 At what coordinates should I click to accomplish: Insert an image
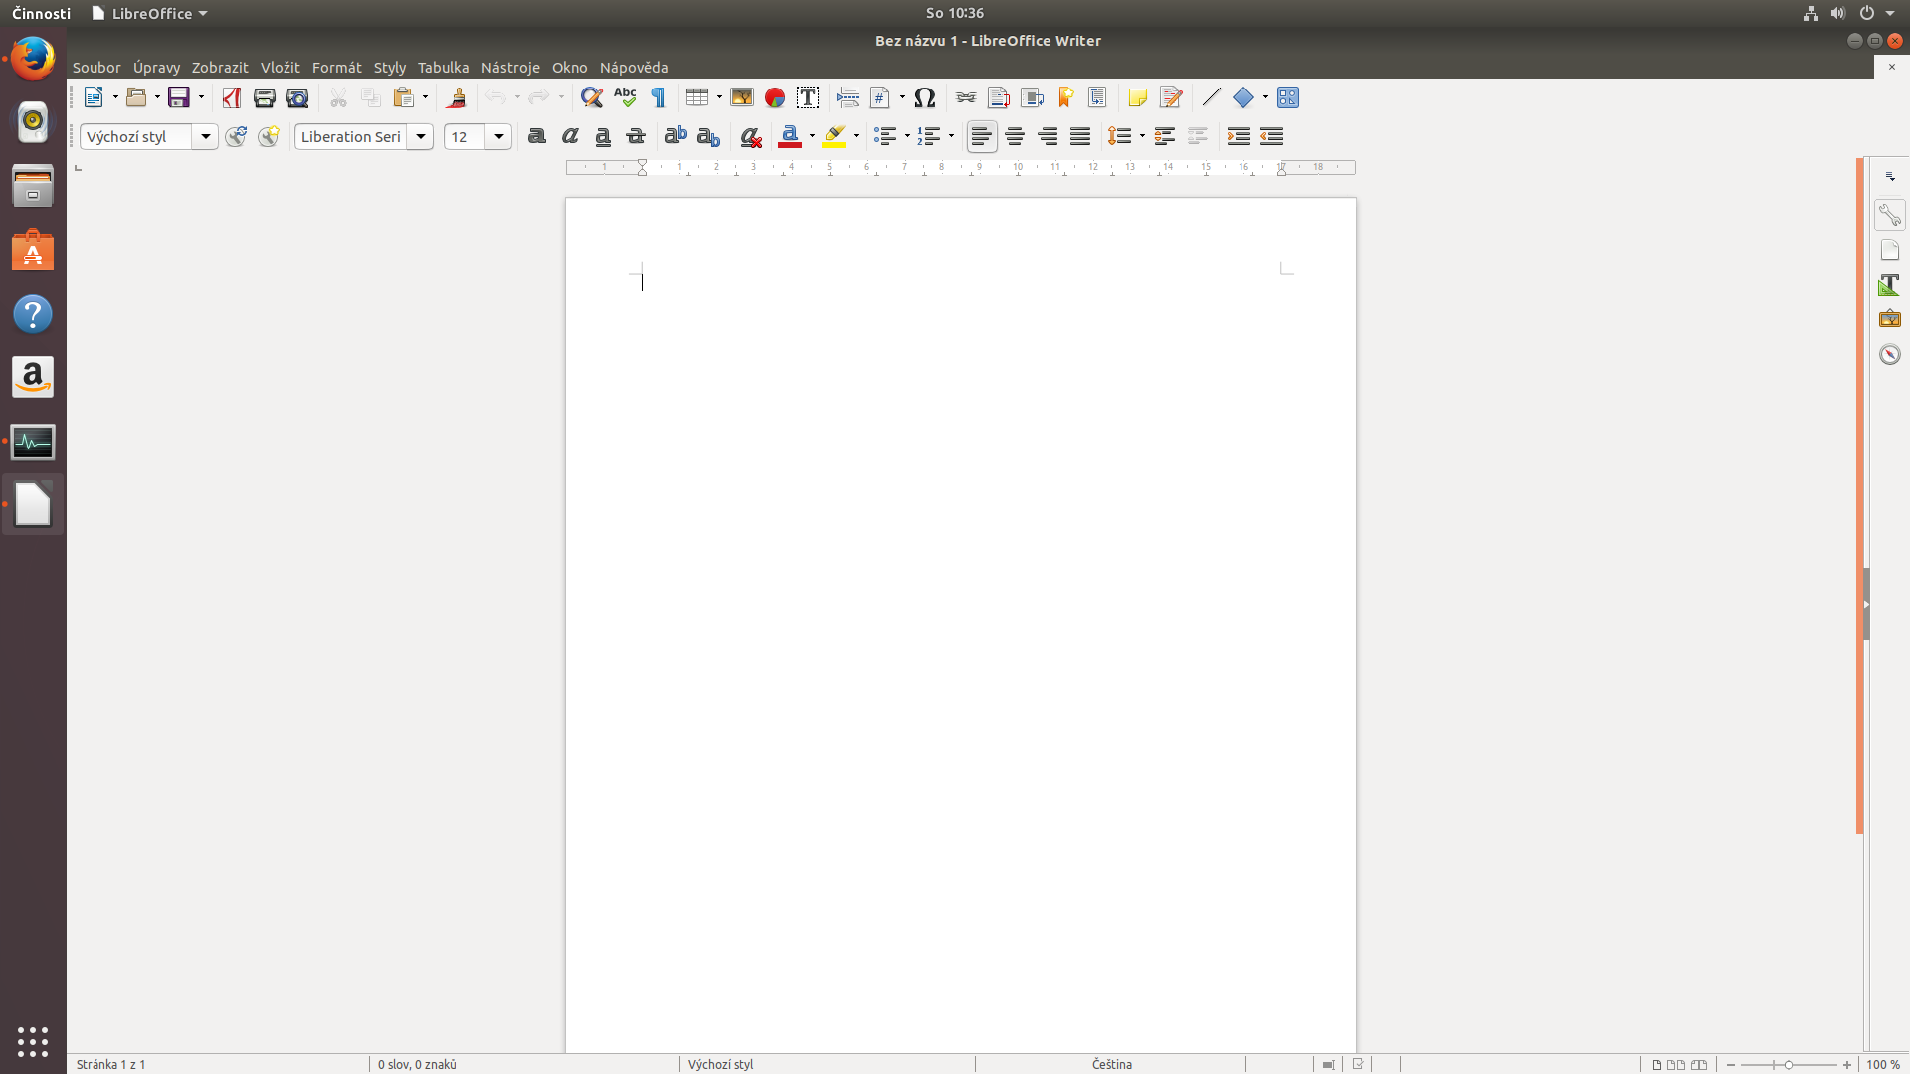click(742, 97)
